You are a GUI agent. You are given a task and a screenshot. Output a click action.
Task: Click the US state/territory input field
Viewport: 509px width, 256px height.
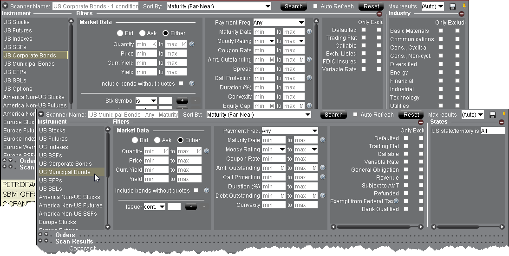pyautogui.click(x=493, y=131)
